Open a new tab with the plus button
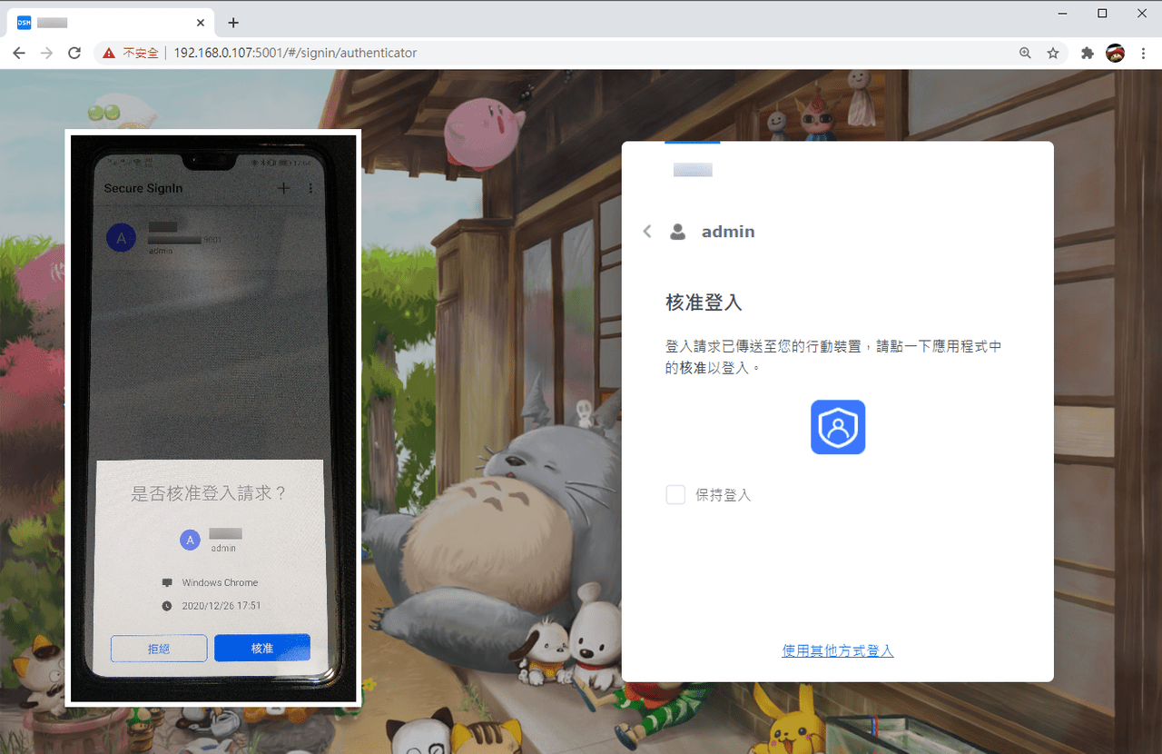 coord(233,23)
